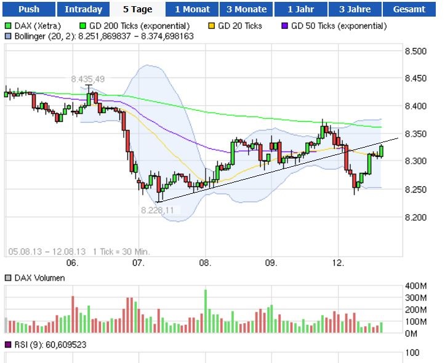Click the 8.435,49 high price marker

click(x=87, y=79)
